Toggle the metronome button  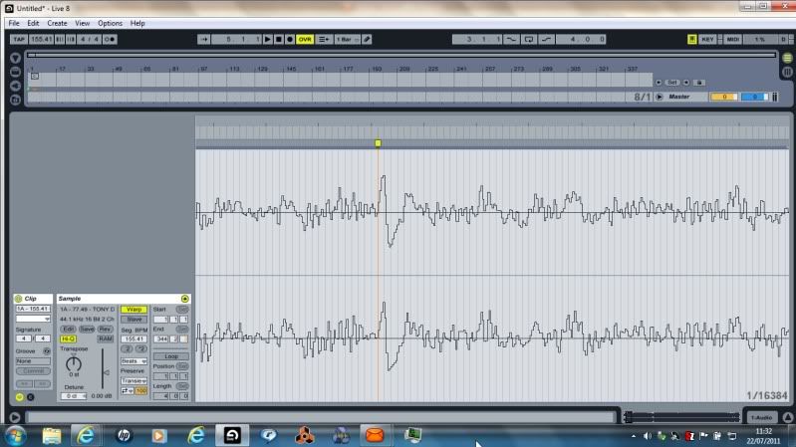click(109, 39)
